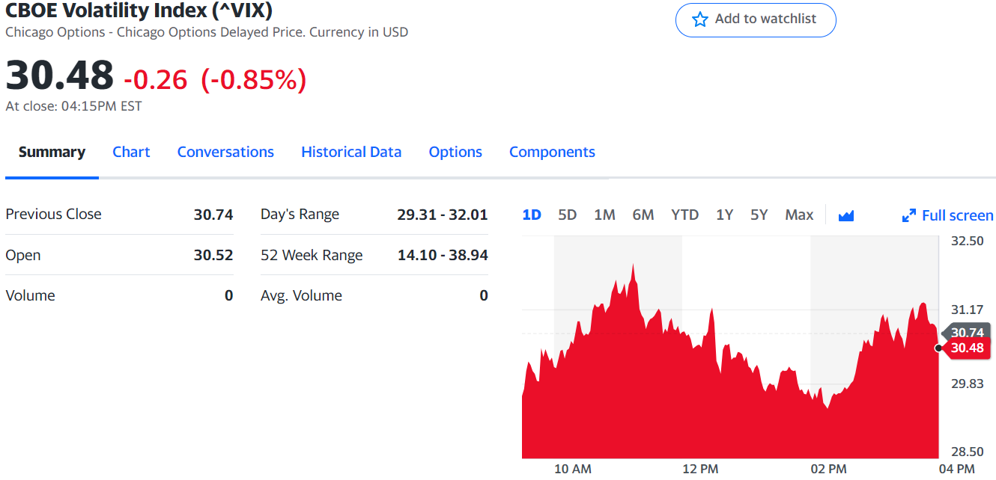996x480 pixels.
Task: Go to the Historical Data tab
Action: [351, 152]
